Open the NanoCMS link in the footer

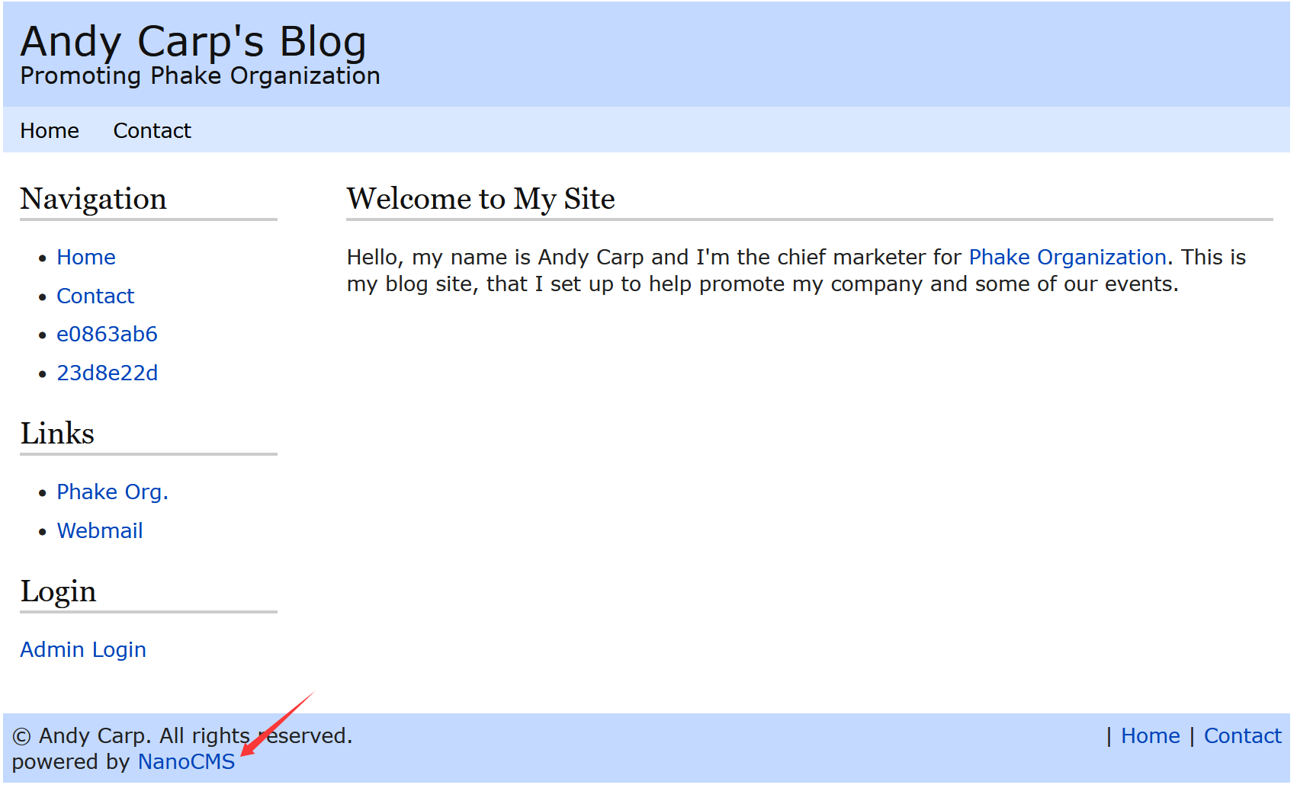[x=187, y=762]
